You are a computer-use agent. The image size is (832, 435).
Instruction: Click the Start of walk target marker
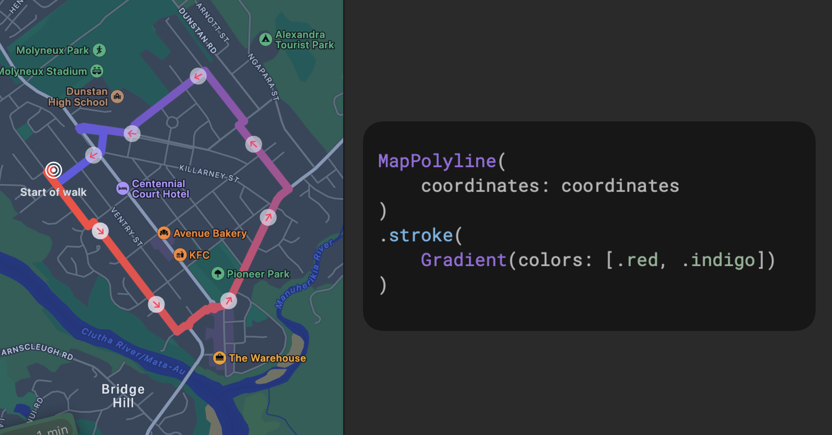point(53,170)
